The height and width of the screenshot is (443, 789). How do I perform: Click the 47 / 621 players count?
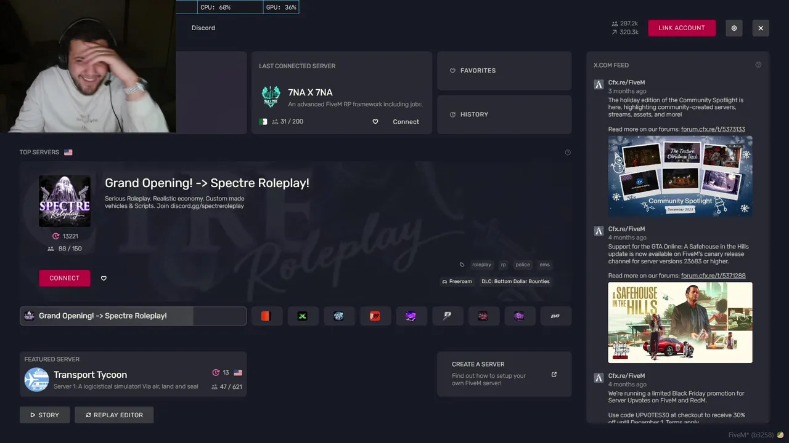click(x=227, y=387)
